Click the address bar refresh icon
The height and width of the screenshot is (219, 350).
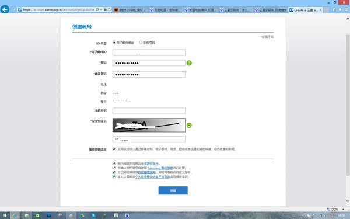coord(109,9)
